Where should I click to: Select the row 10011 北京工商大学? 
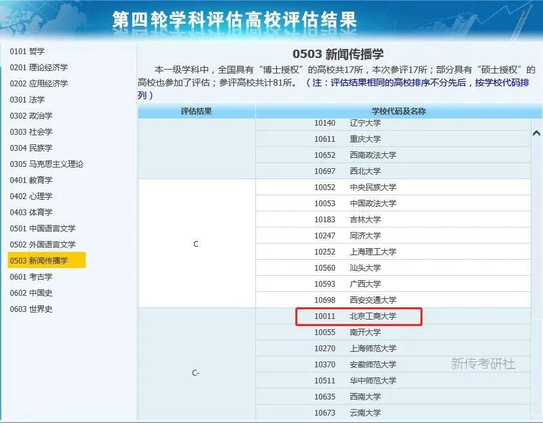393,316
